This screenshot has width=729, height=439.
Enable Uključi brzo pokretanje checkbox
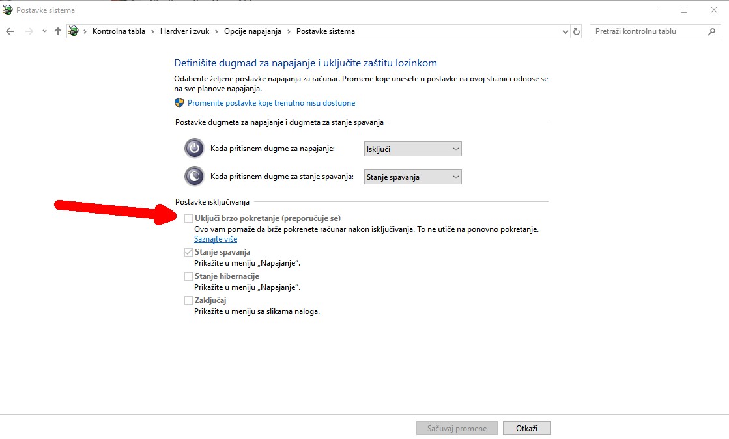click(189, 218)
